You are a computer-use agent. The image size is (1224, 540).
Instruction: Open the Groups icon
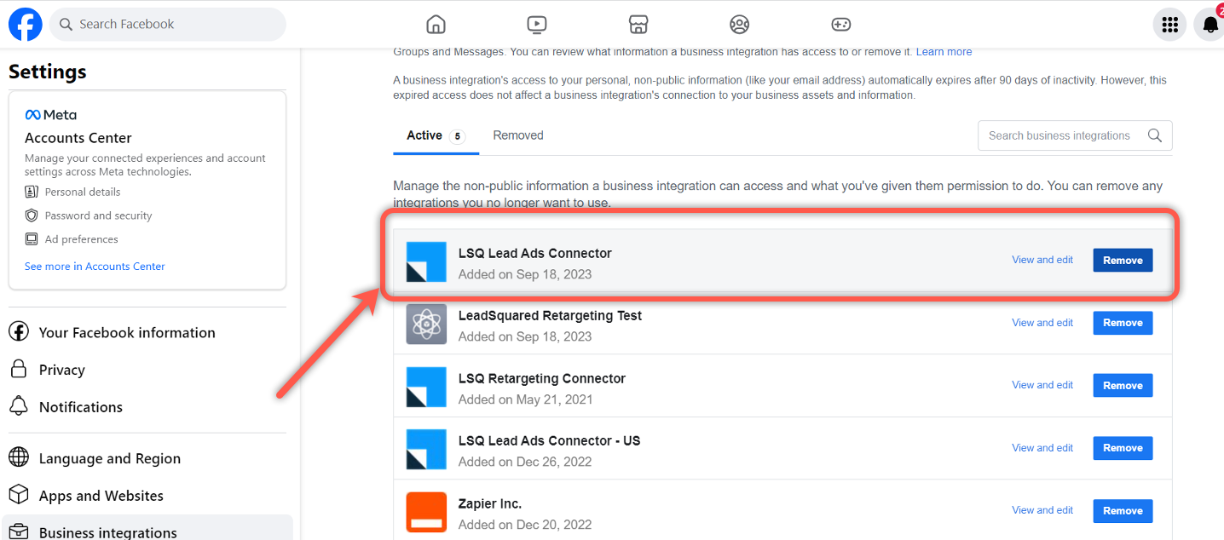point(739,24)
